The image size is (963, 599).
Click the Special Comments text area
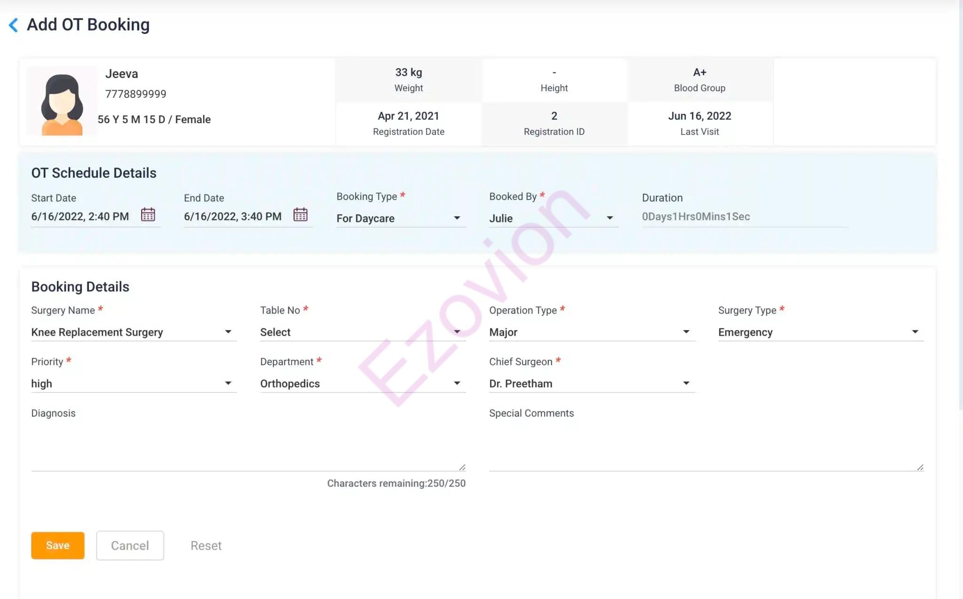705,445
